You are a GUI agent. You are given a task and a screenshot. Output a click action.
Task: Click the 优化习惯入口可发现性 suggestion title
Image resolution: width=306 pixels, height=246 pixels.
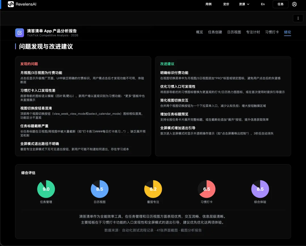tap(178, 86)
